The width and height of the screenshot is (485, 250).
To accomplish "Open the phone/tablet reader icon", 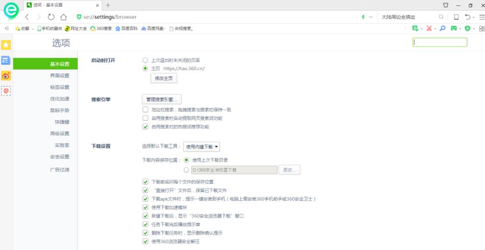I will (456, 17).
